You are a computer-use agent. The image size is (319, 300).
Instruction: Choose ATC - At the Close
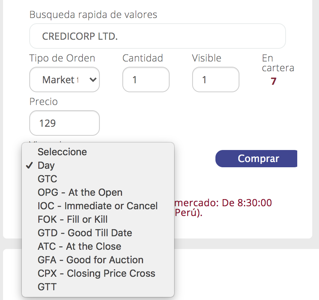[x=98, y=246]
